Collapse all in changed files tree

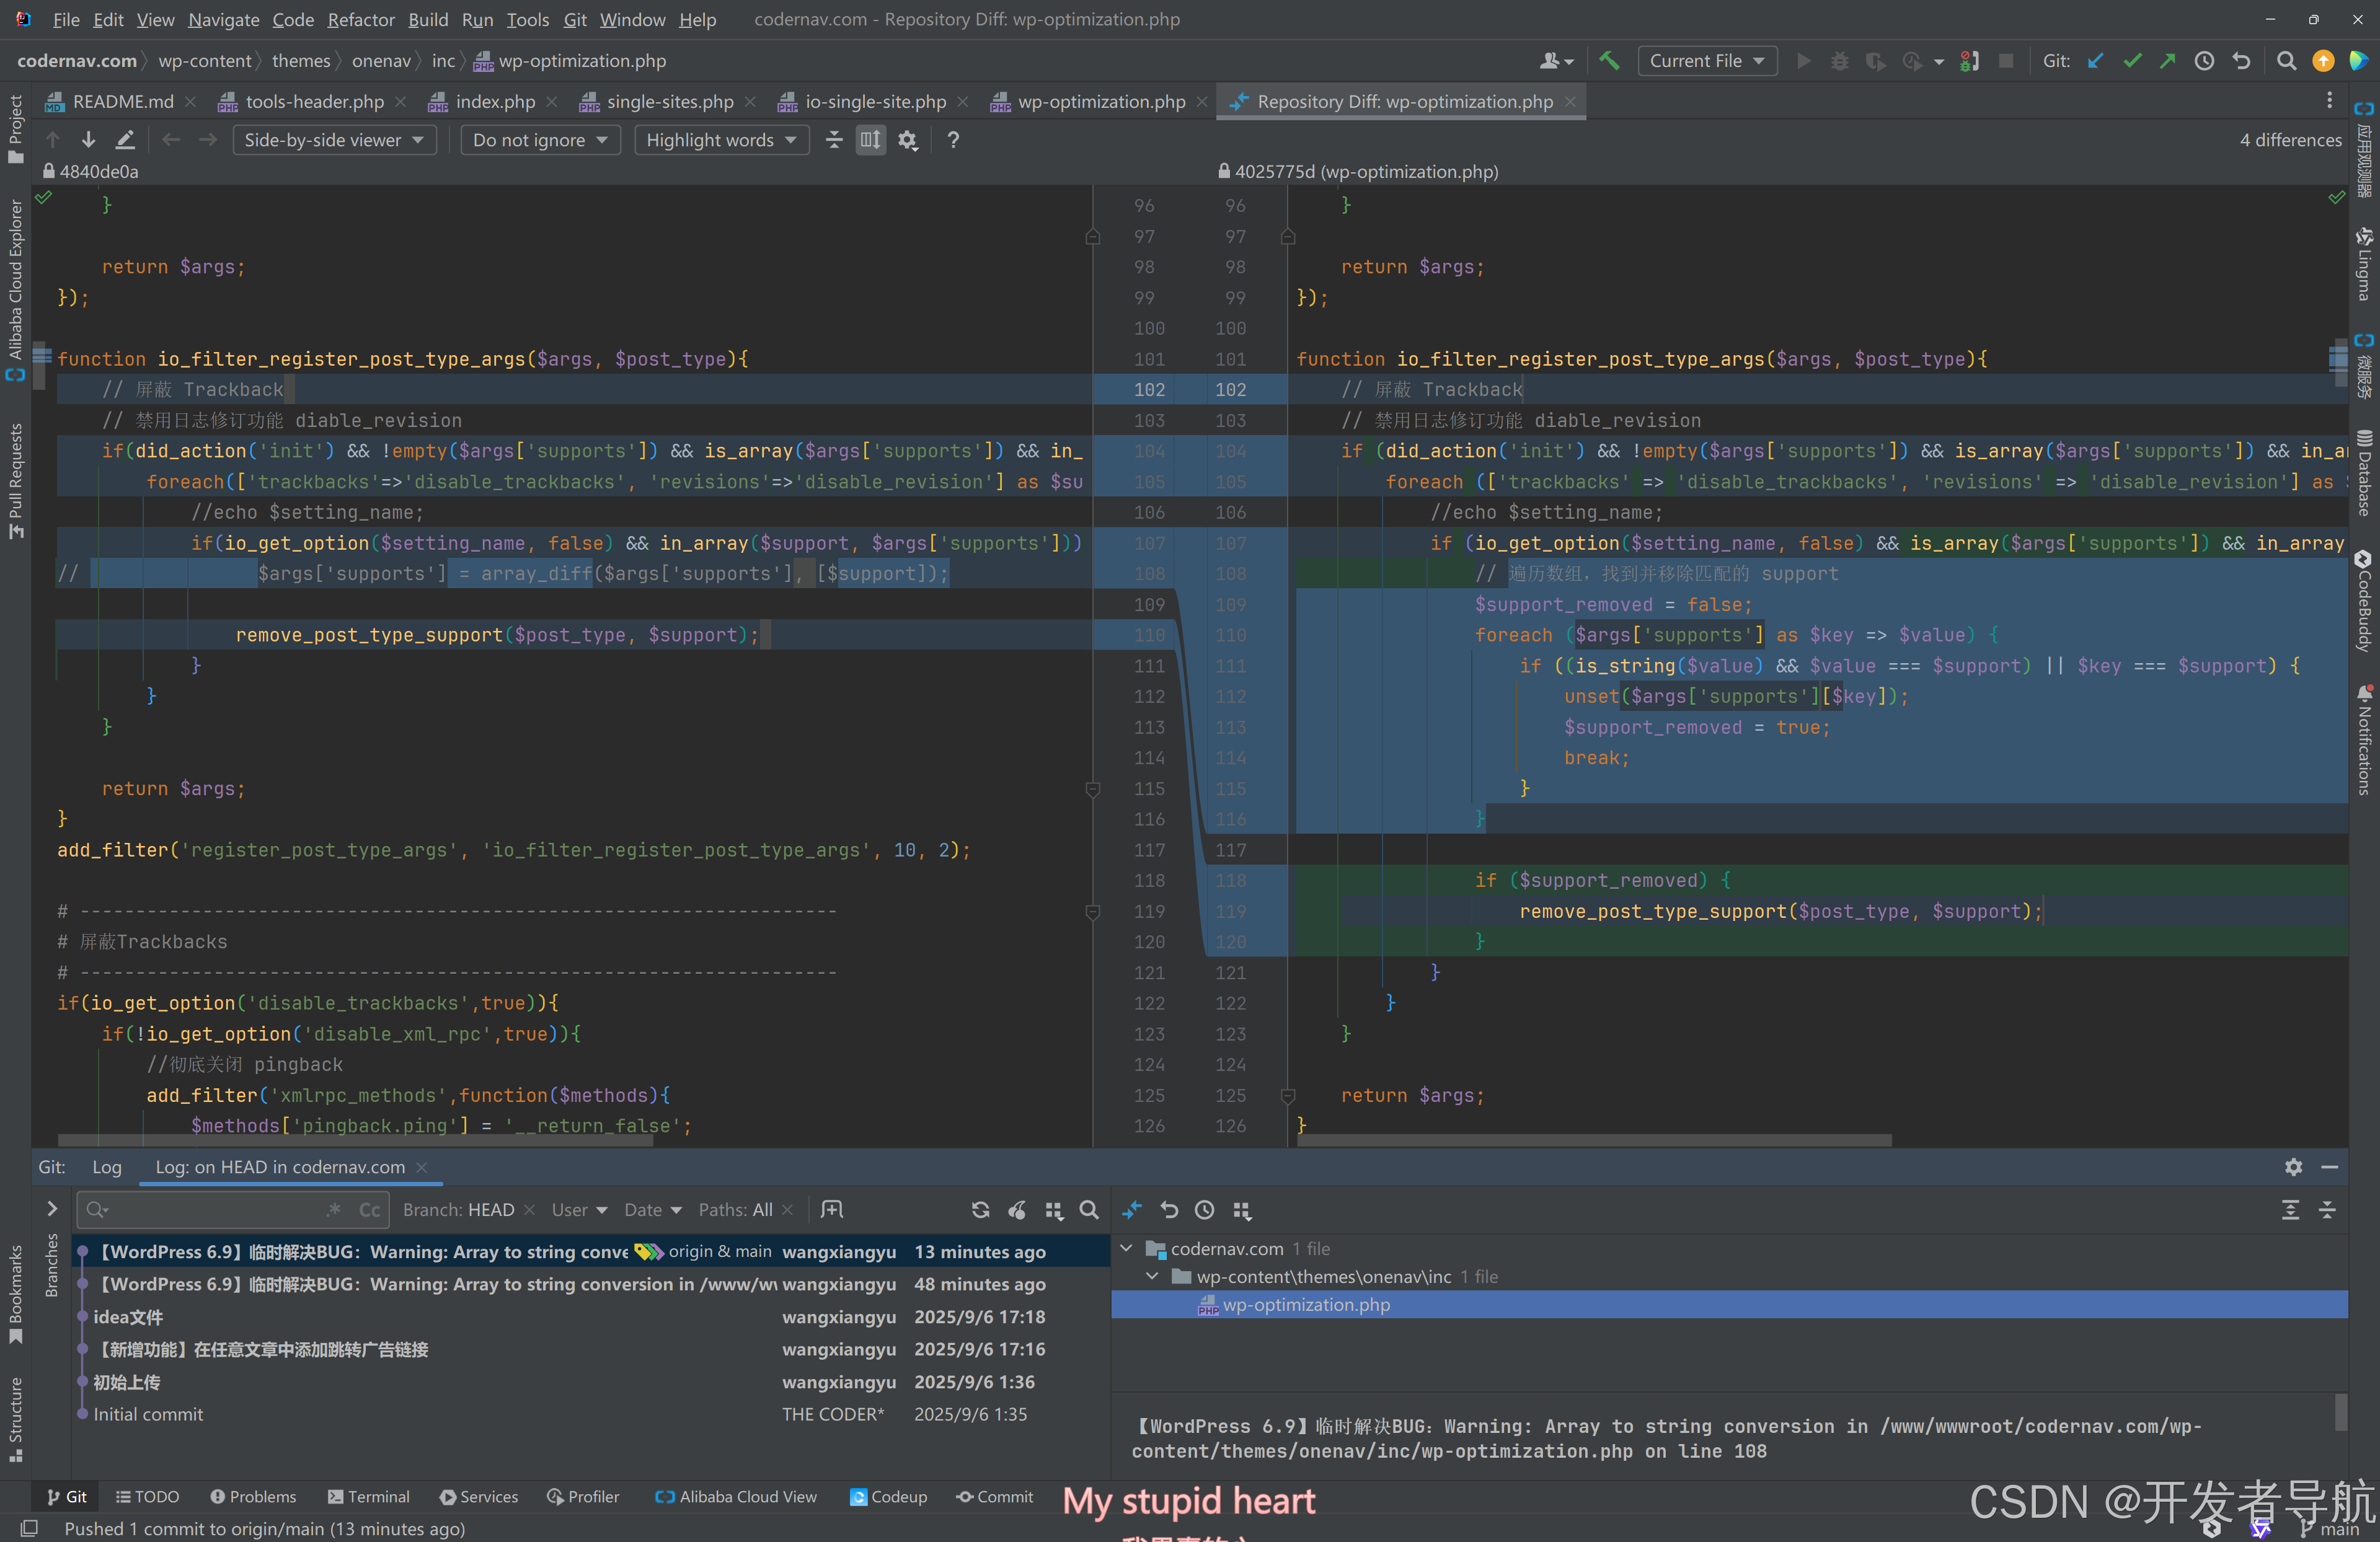(x=2327, y=1210)
